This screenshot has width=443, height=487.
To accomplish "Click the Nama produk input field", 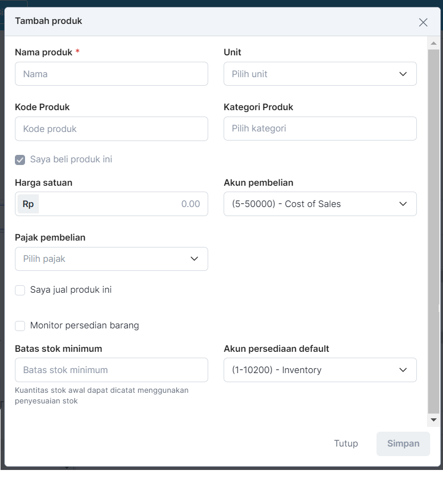I will pos(111,74).
